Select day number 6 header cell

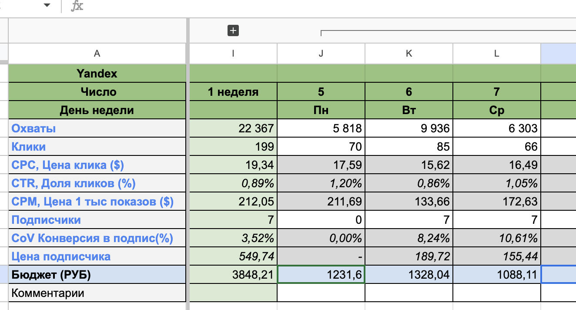(409, 92)
